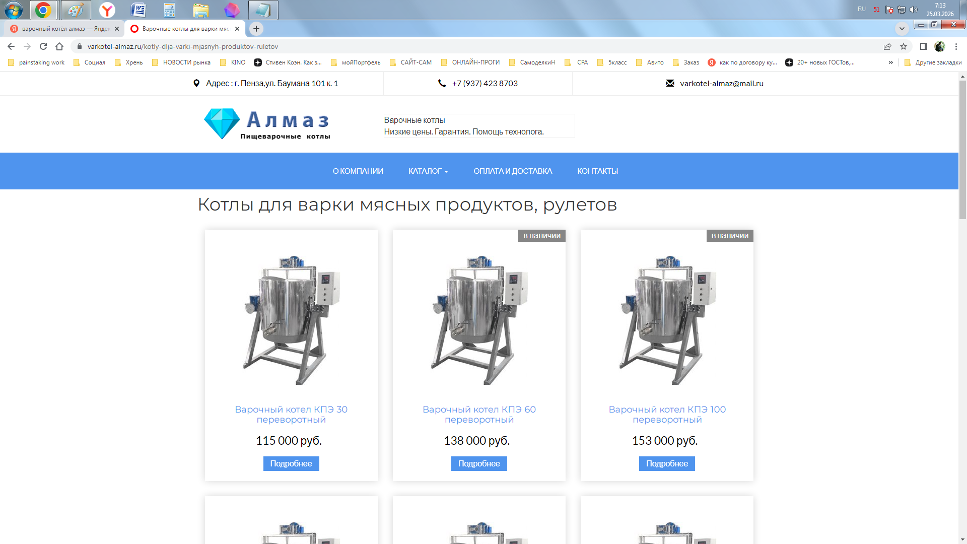
Task: Open tab search dropdown arrow
Action: coord(902,28)
